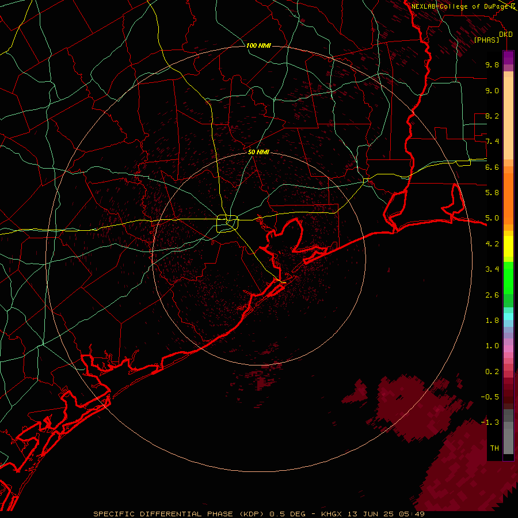This screenshot has width=518, height=518.
Task: Click the 5.0 scale label
Action: coord(492,218)
